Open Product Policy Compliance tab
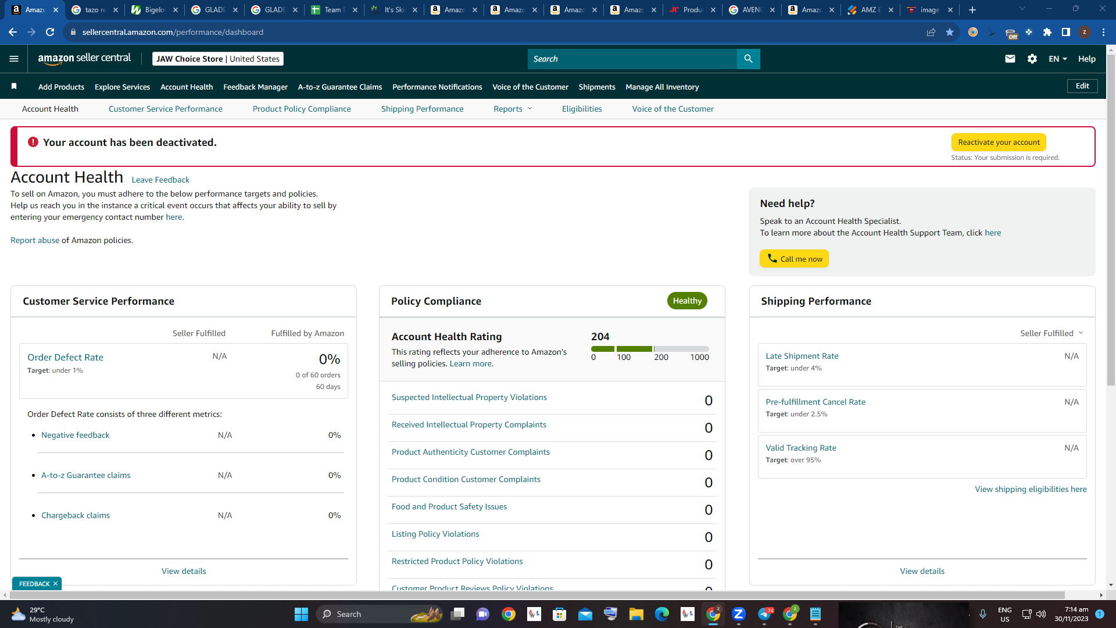The height and width of the screenshot is (628, 1116). pos(302,109)
